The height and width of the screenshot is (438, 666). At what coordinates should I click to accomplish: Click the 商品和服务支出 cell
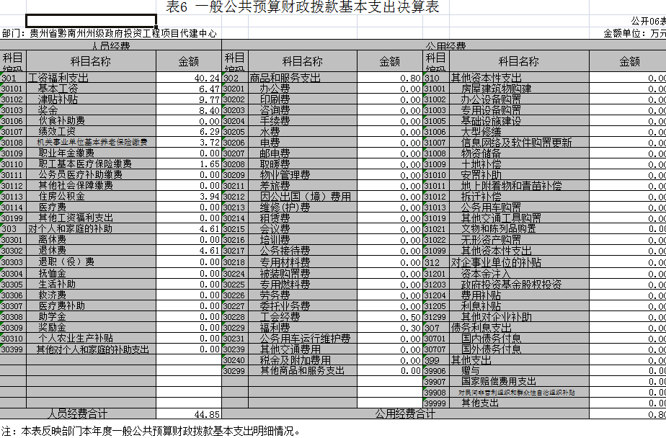point(303,78)
